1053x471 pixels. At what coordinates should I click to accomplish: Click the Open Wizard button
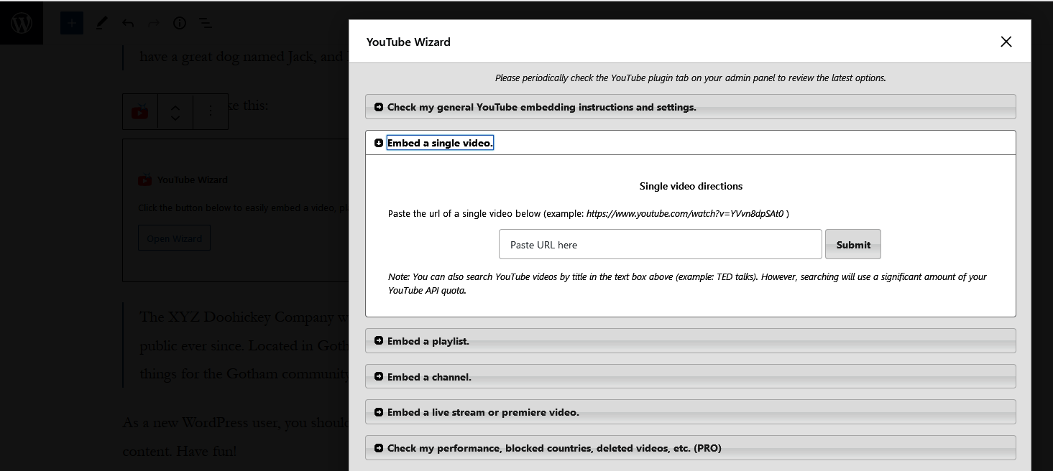point(174,237)
